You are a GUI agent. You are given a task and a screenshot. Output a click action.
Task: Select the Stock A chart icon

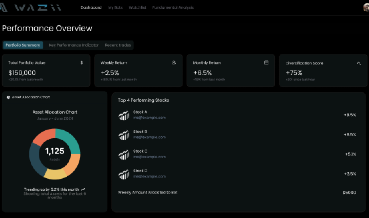click(124, 115)
